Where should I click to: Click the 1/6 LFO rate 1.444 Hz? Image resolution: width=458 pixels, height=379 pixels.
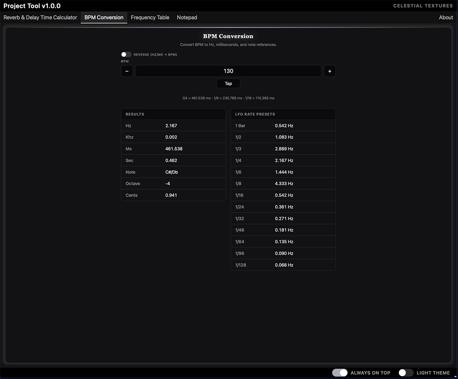[284, 172]
